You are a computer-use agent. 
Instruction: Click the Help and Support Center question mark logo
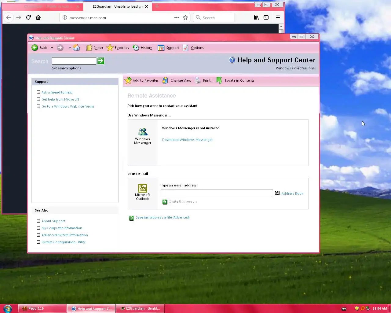click(x=232, y=60)
